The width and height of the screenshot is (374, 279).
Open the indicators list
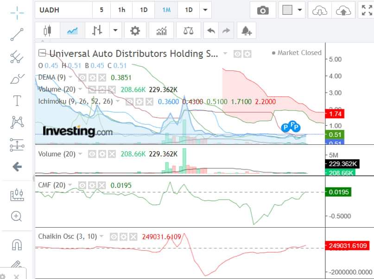[161, 31]
